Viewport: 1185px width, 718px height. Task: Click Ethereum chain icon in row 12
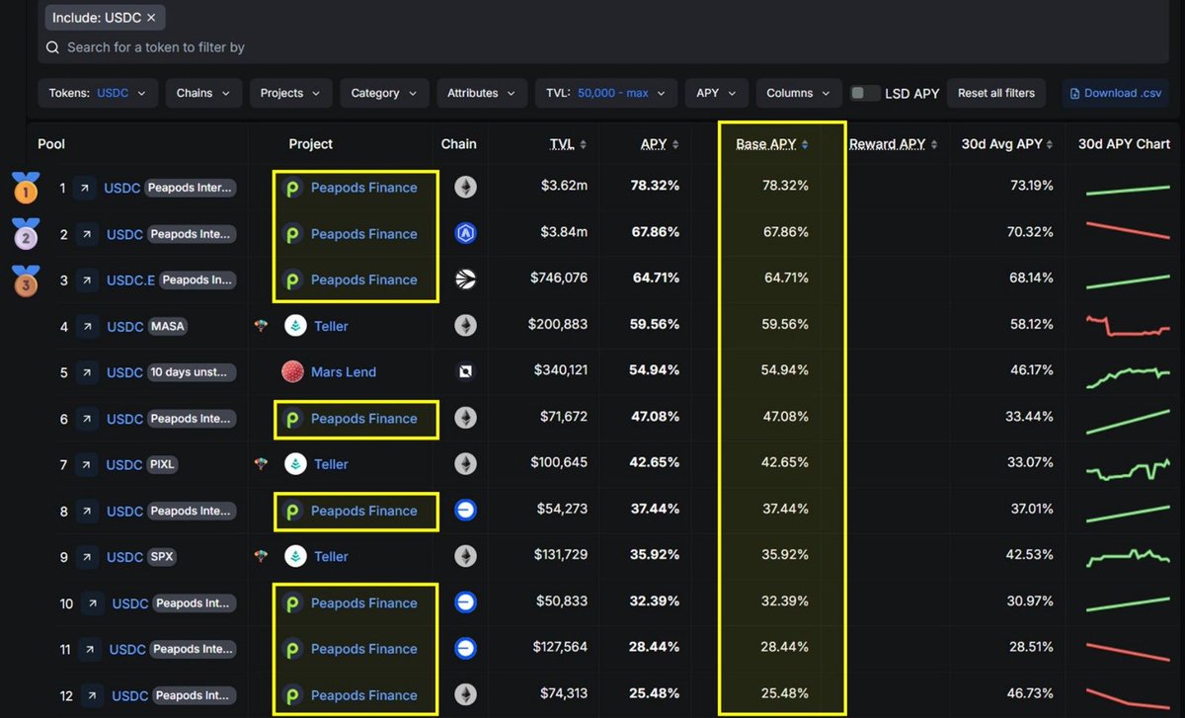point(465,695)
